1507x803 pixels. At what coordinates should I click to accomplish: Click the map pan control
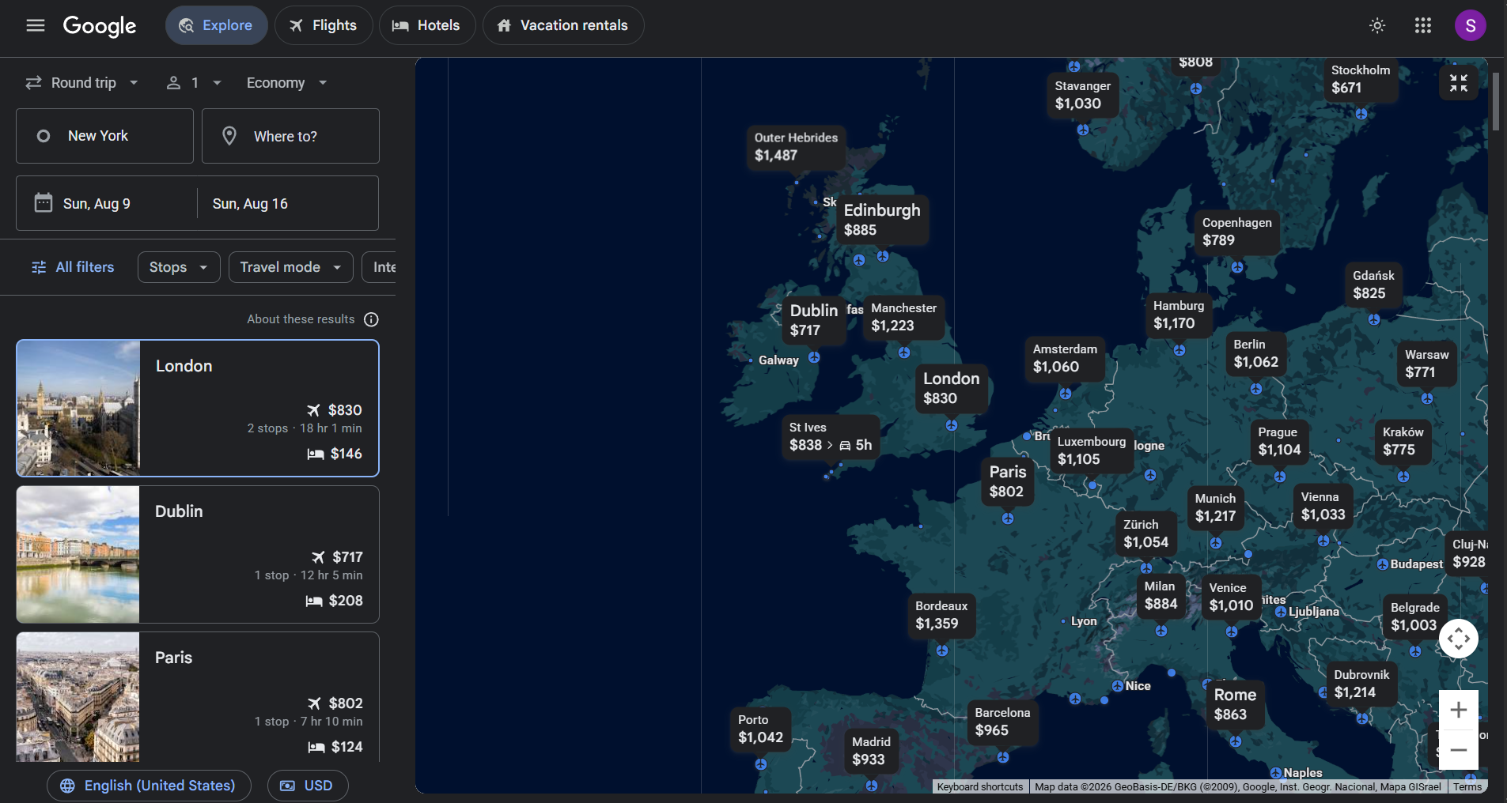coord(1459,639)
